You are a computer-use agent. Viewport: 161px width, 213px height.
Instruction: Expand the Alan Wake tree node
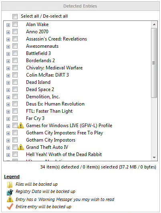(x=8, y=25)
